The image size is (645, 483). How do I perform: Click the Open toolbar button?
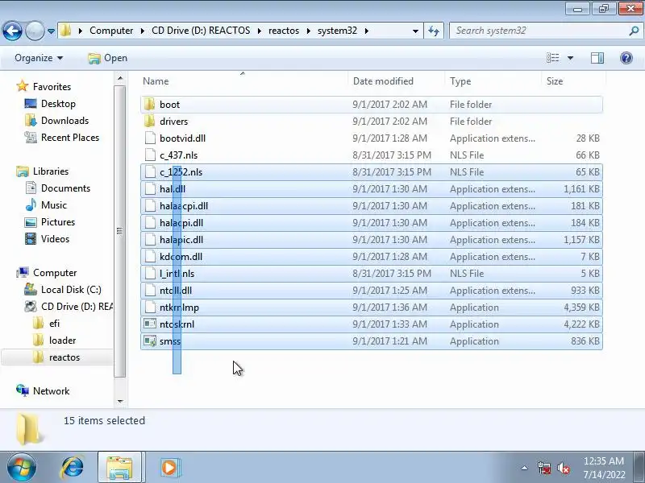pos(108,58)
